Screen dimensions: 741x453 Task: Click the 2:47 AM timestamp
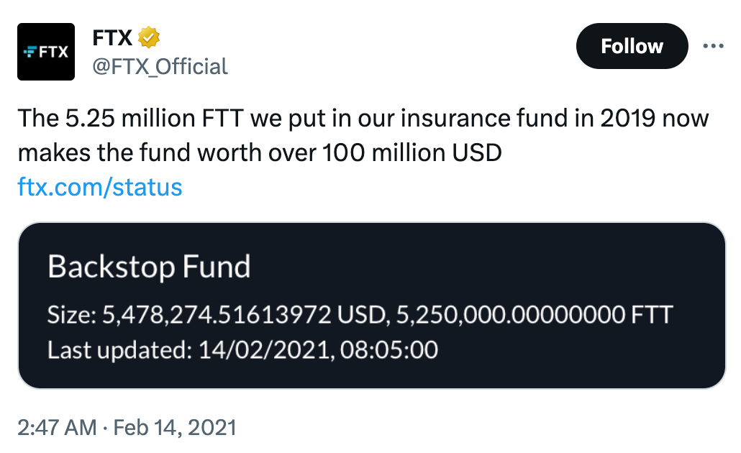(x=57, y=428)
